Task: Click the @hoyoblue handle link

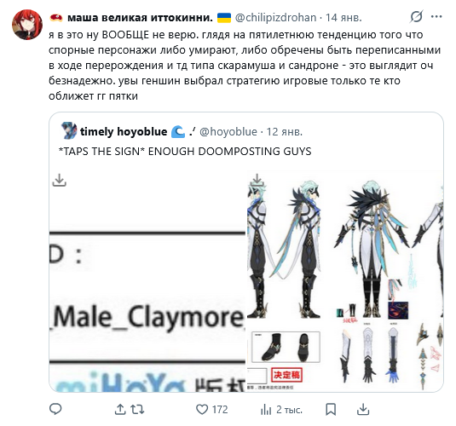Action: click(228, 132)
